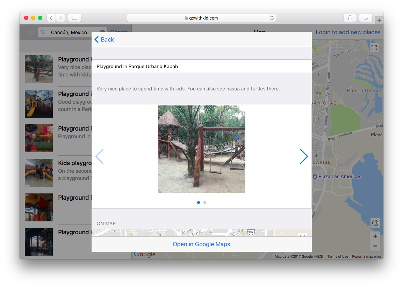Show all Safari tabs overview
Screen dimensions: 403x287
point(366,18)
